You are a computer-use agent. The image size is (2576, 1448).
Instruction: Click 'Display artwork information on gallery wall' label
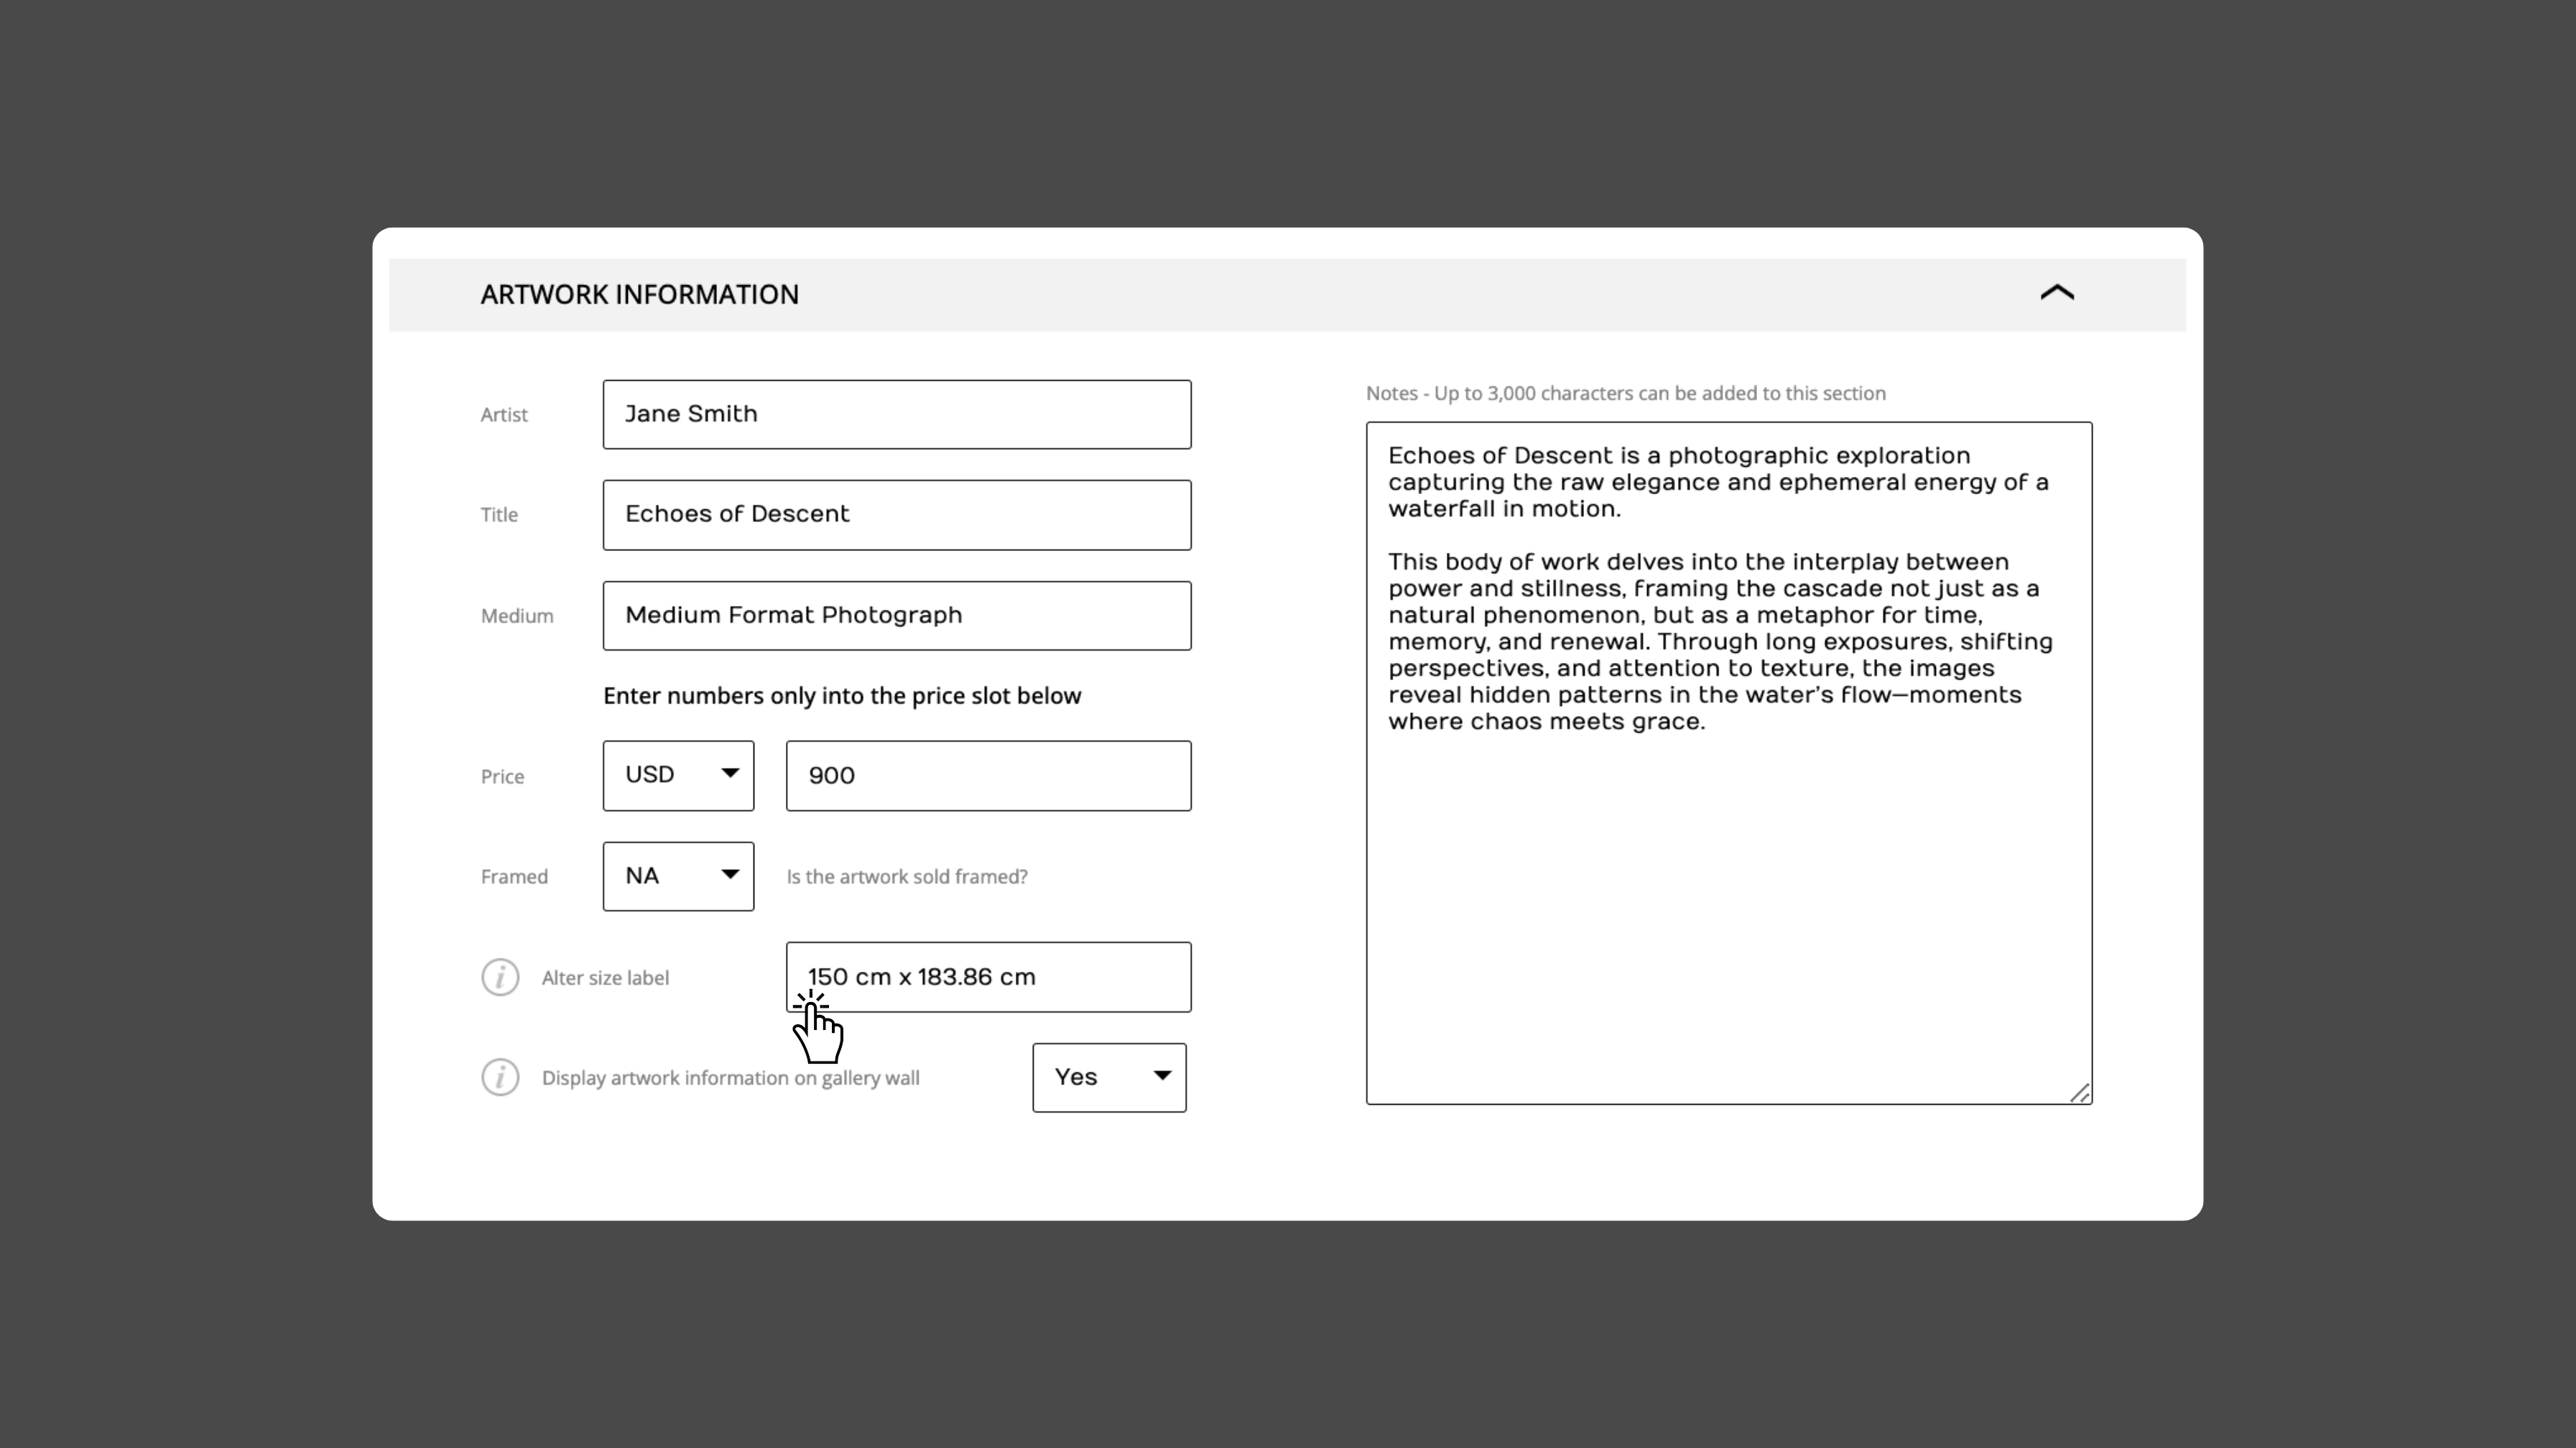coord(730,1078)
